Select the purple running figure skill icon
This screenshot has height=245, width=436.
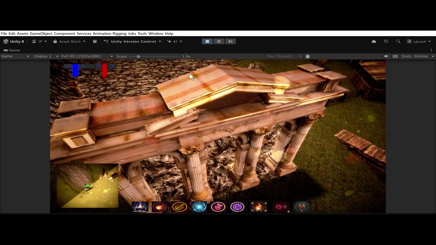point(237,207)
